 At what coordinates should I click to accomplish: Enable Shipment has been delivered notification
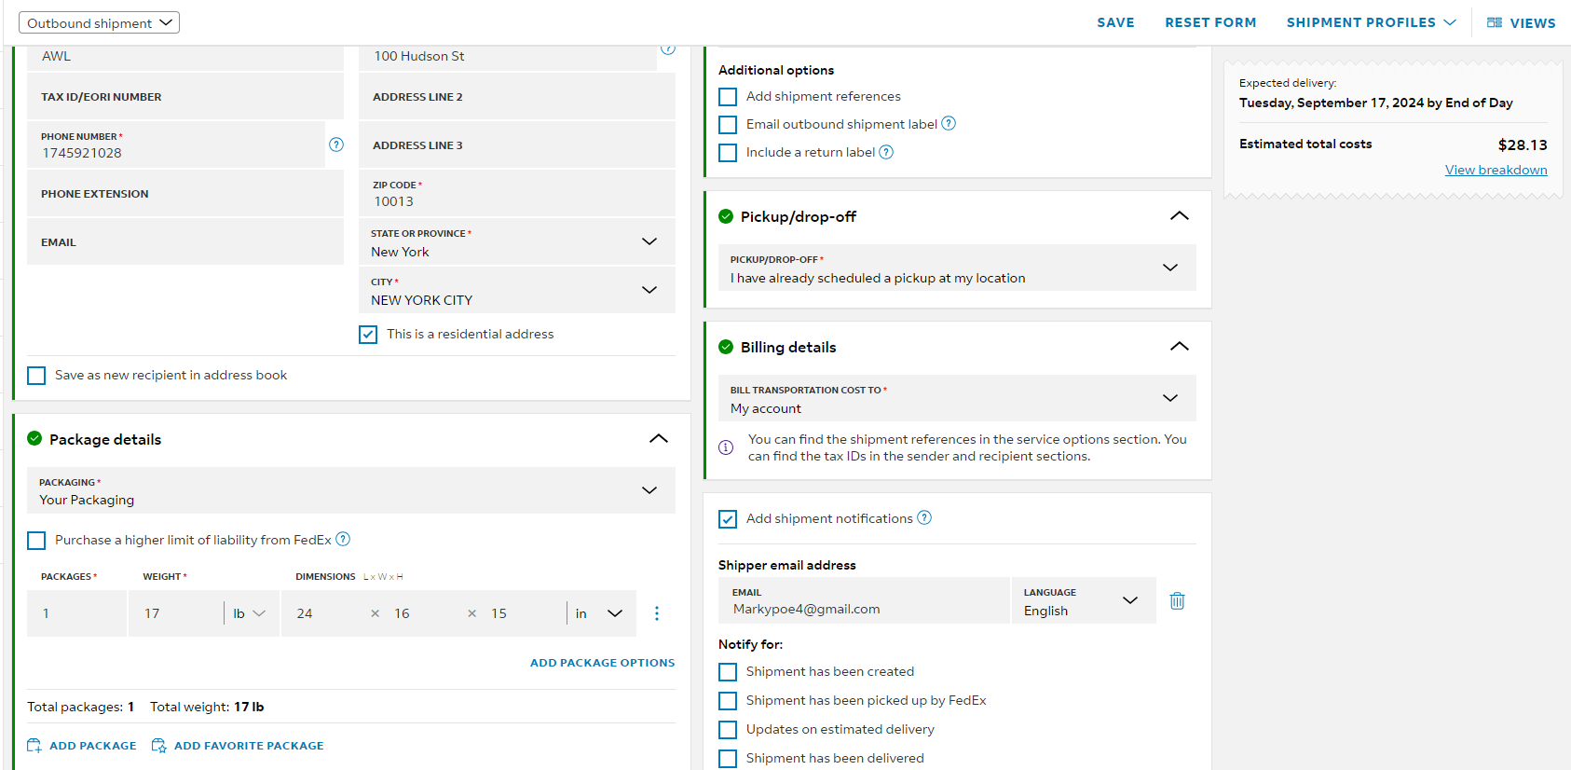(x=728, y=759)
